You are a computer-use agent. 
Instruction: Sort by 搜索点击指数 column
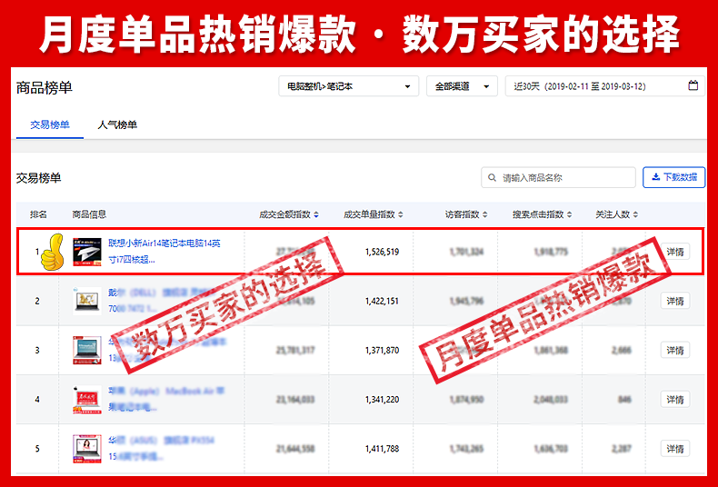coord(543,214)
